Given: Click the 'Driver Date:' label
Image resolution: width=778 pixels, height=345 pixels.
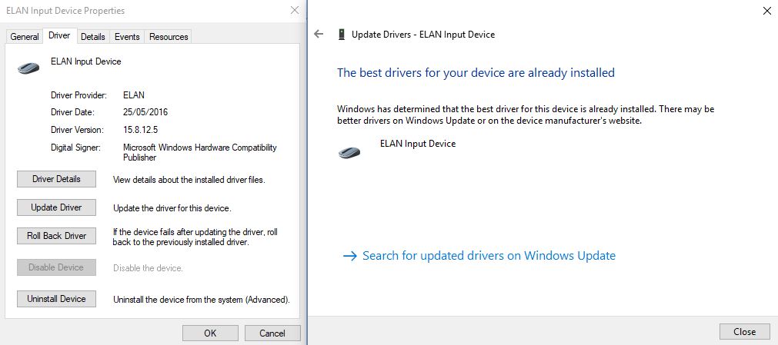Looking at the screenshot, I should (x=72, y=112).
